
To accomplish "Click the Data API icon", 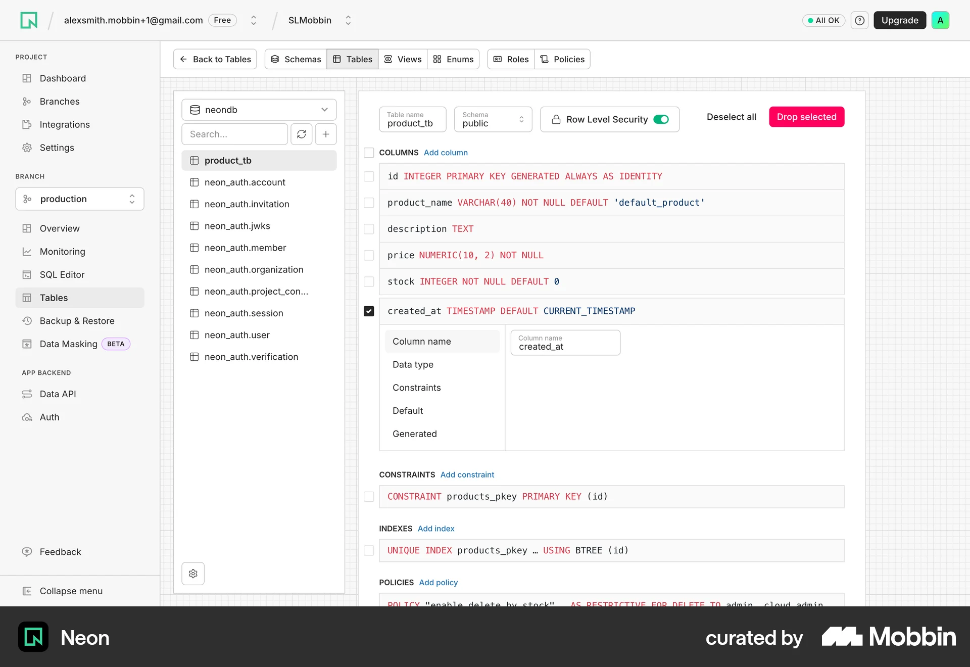I will click(27, 394).
